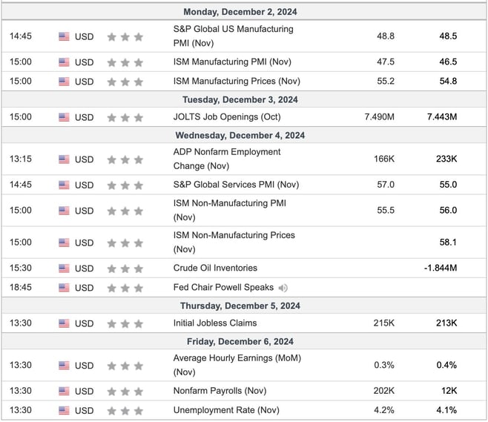Click the US flag in the S&P Global US Manufacturing PMI row
The width and height of the screenshot is (488, 422).
pyautogui.click(x=64, y=36)
